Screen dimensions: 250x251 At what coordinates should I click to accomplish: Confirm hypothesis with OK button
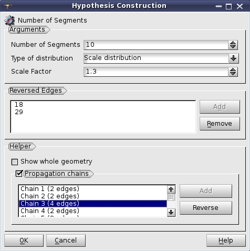(x=24, y=240)
